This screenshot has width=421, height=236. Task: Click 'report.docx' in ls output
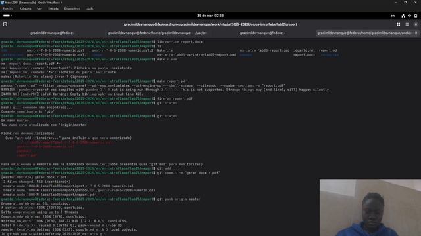pos(304,55)
